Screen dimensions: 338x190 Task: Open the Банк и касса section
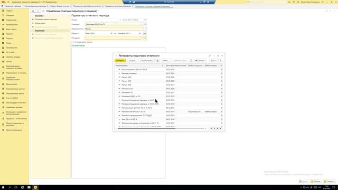11,29
